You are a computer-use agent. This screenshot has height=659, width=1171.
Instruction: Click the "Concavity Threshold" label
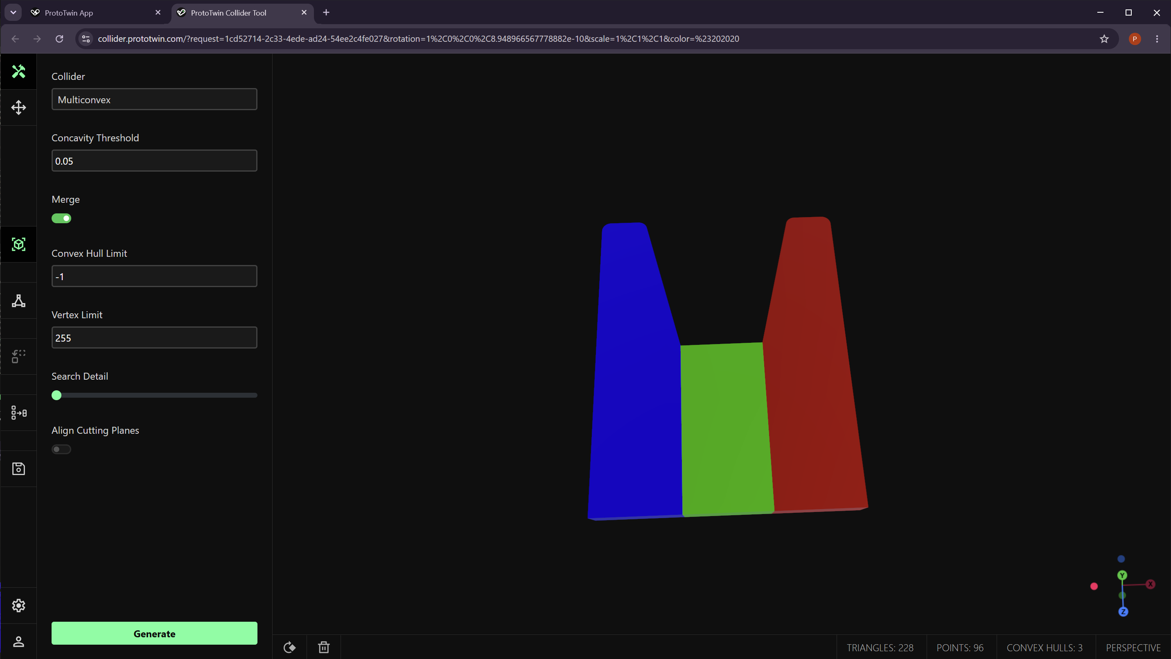pos(95,138)
